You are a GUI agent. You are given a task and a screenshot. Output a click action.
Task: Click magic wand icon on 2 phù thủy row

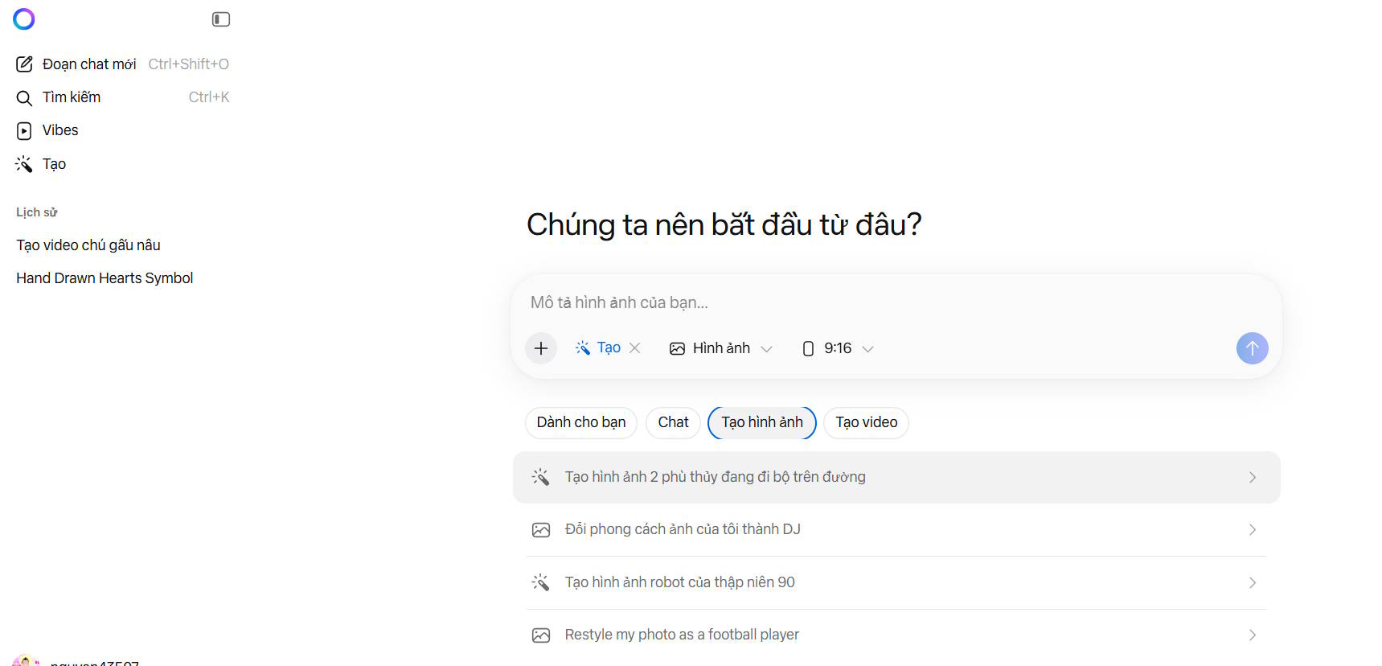click(x=540, y=477)
